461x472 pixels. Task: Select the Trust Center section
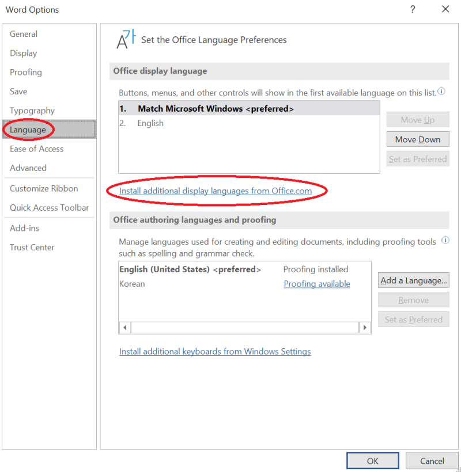(32, 247)
